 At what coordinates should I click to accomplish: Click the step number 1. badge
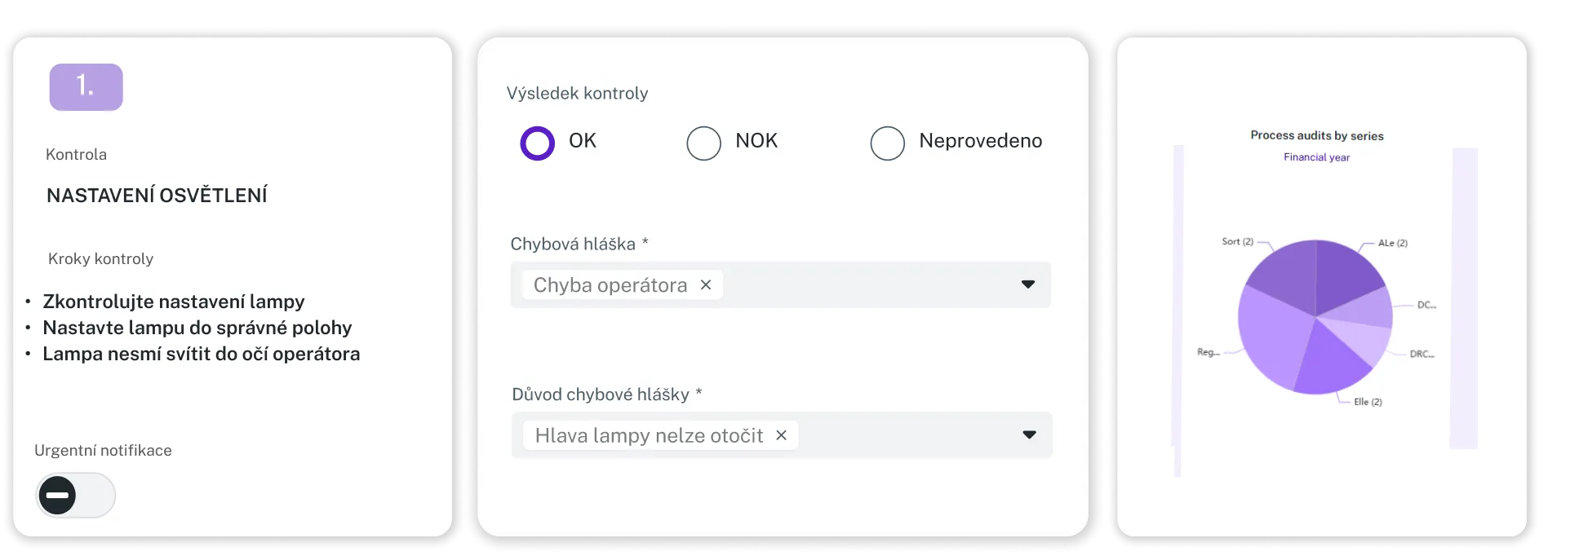(x=86, y=86)
